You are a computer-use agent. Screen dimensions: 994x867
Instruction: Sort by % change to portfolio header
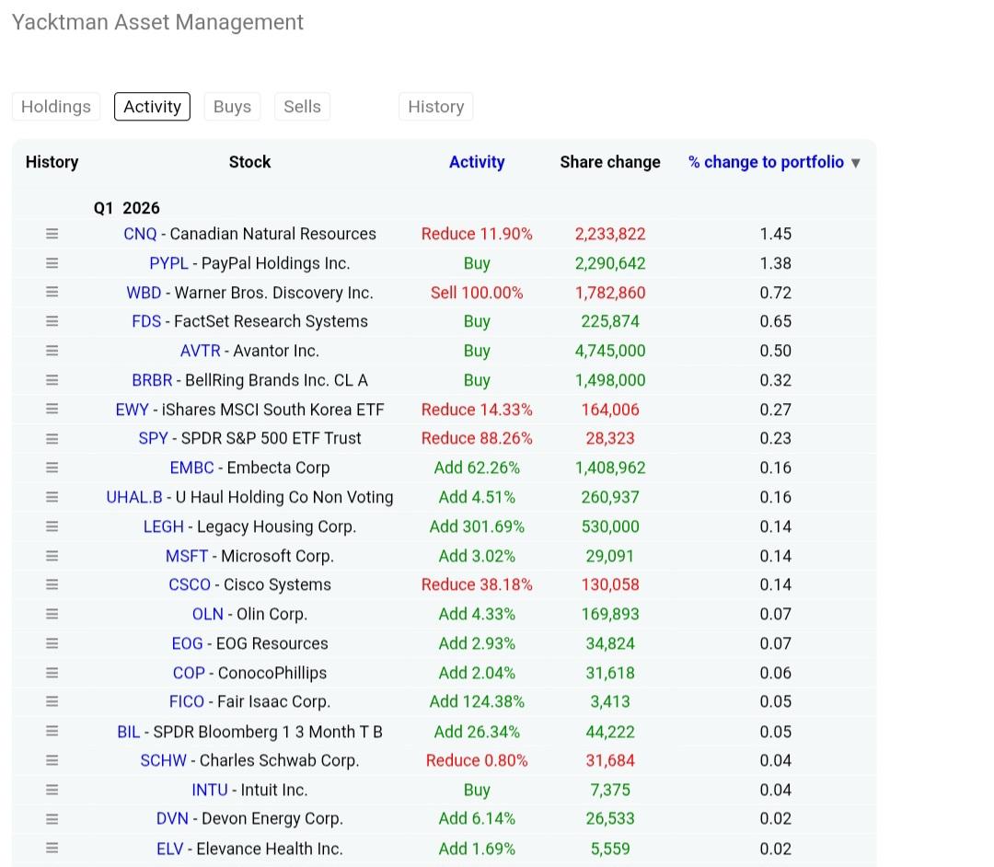pos(766,162)
